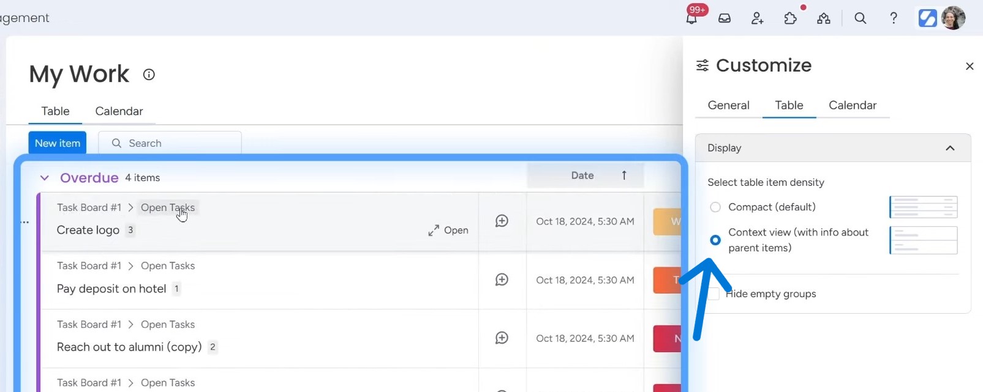
Task: Click the New item button
Action: 58,143
